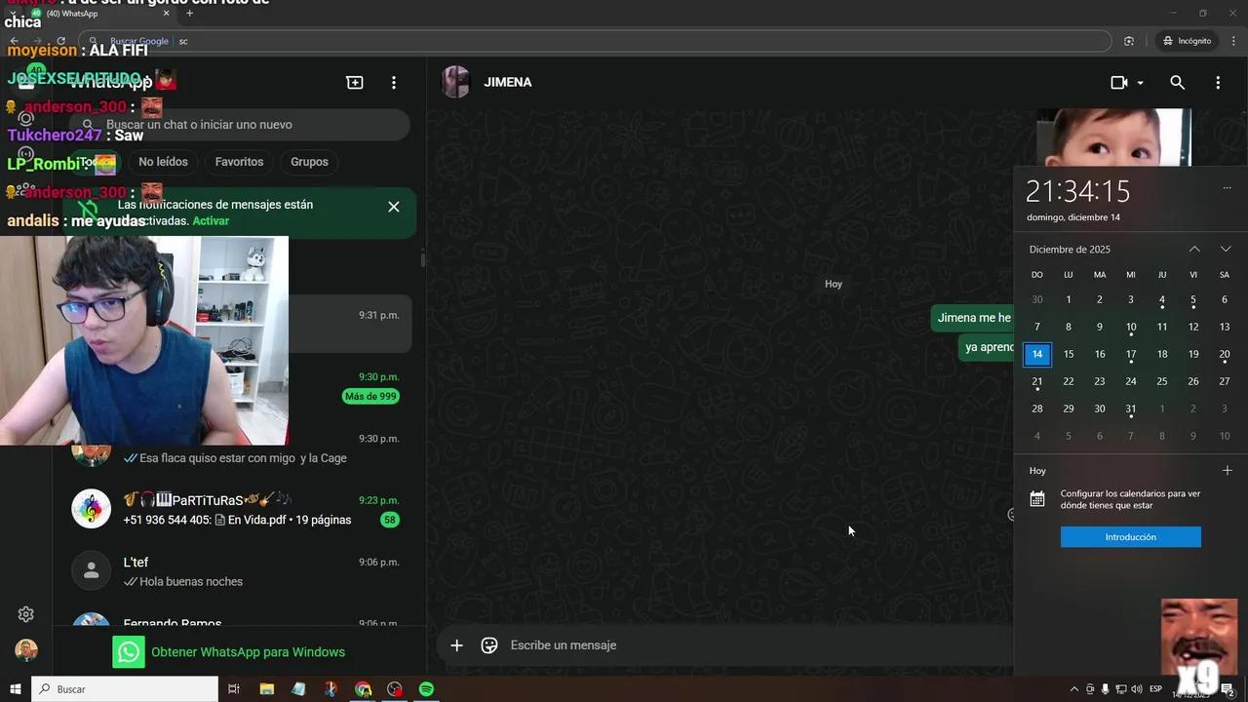The image size is (1248, 702).
Task: Start a video call with JIMENA
Action: [x=1119, y=83]
